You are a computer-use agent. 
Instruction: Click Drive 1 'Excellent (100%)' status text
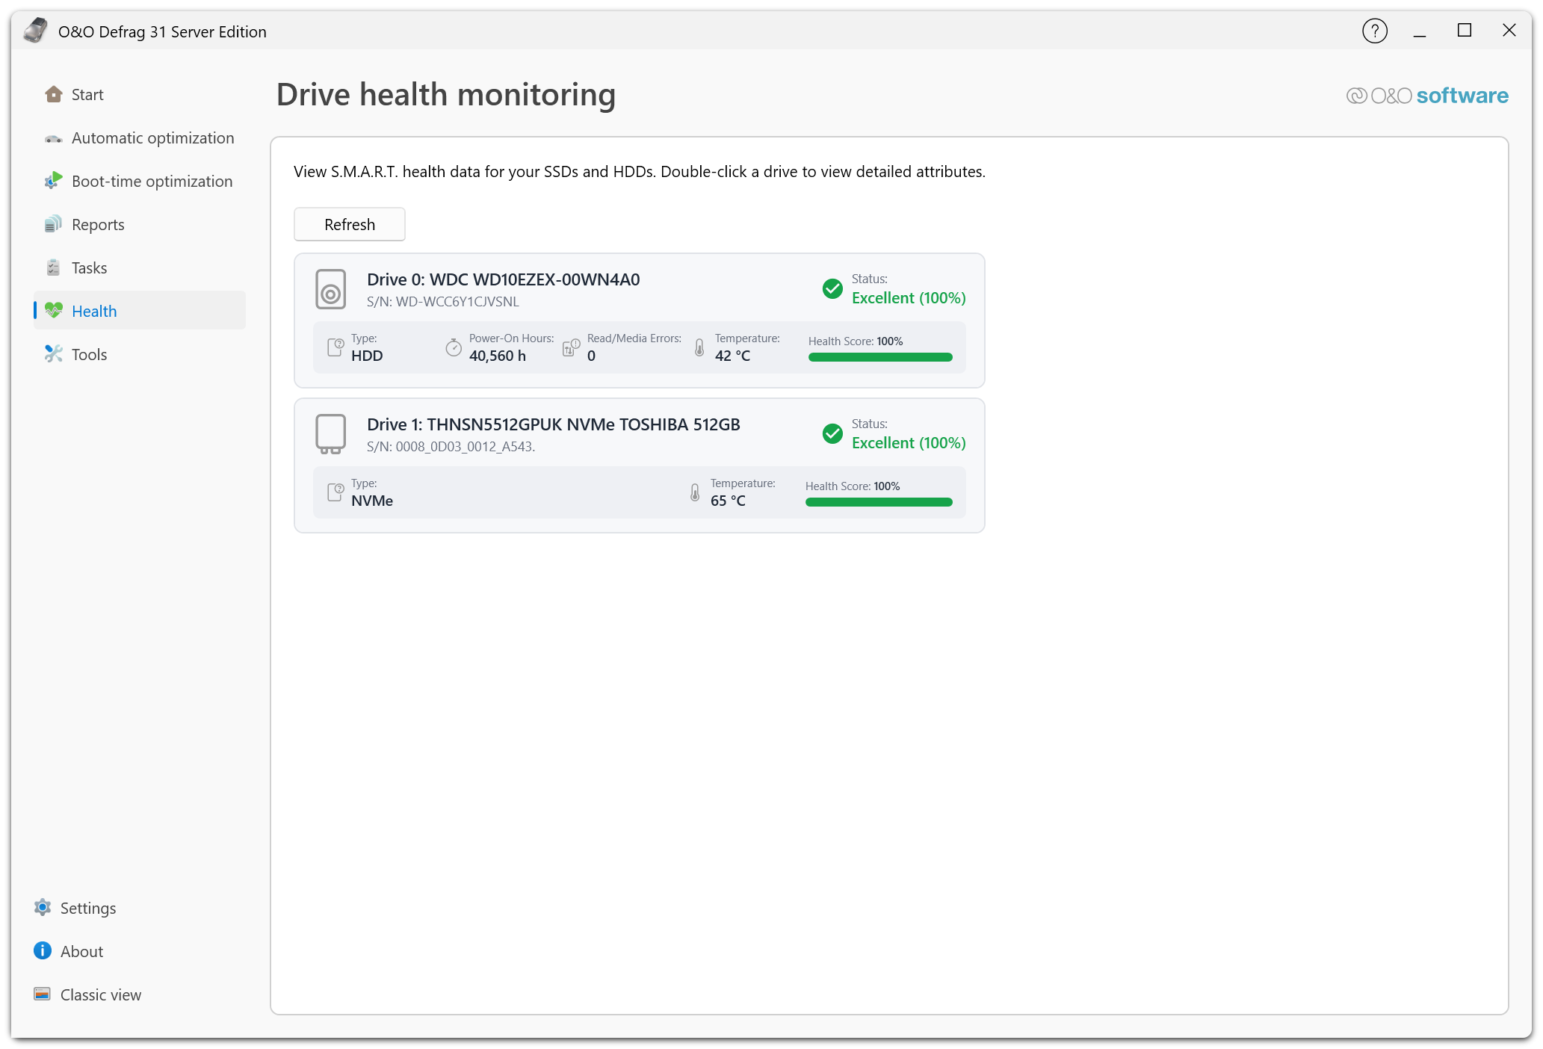point(909,443)
